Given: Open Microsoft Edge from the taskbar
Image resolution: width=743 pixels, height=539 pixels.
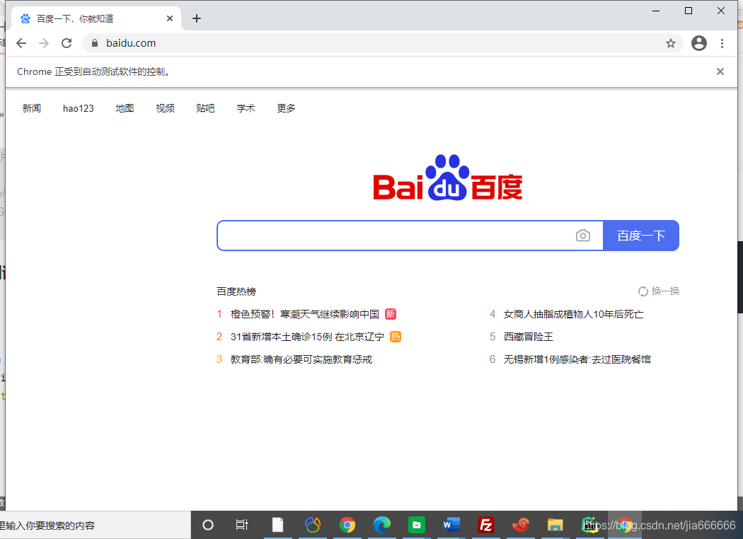Looking at the screenshot, I should coord(382,525).
